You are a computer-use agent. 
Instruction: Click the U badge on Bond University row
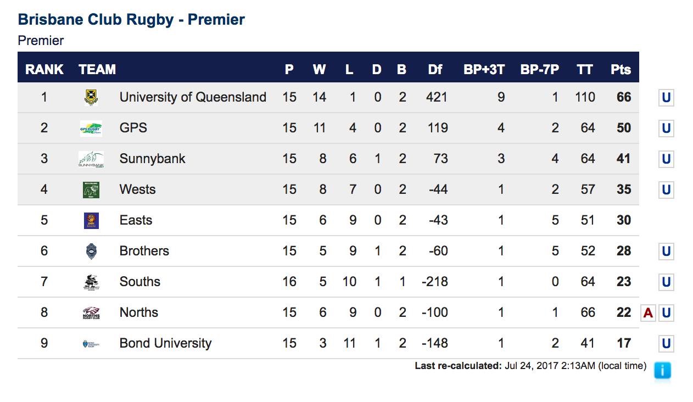(666, 344)
